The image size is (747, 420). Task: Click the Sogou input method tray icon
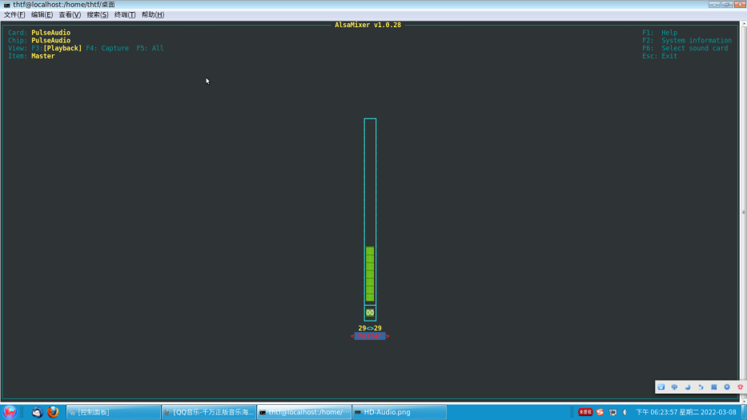600,412
